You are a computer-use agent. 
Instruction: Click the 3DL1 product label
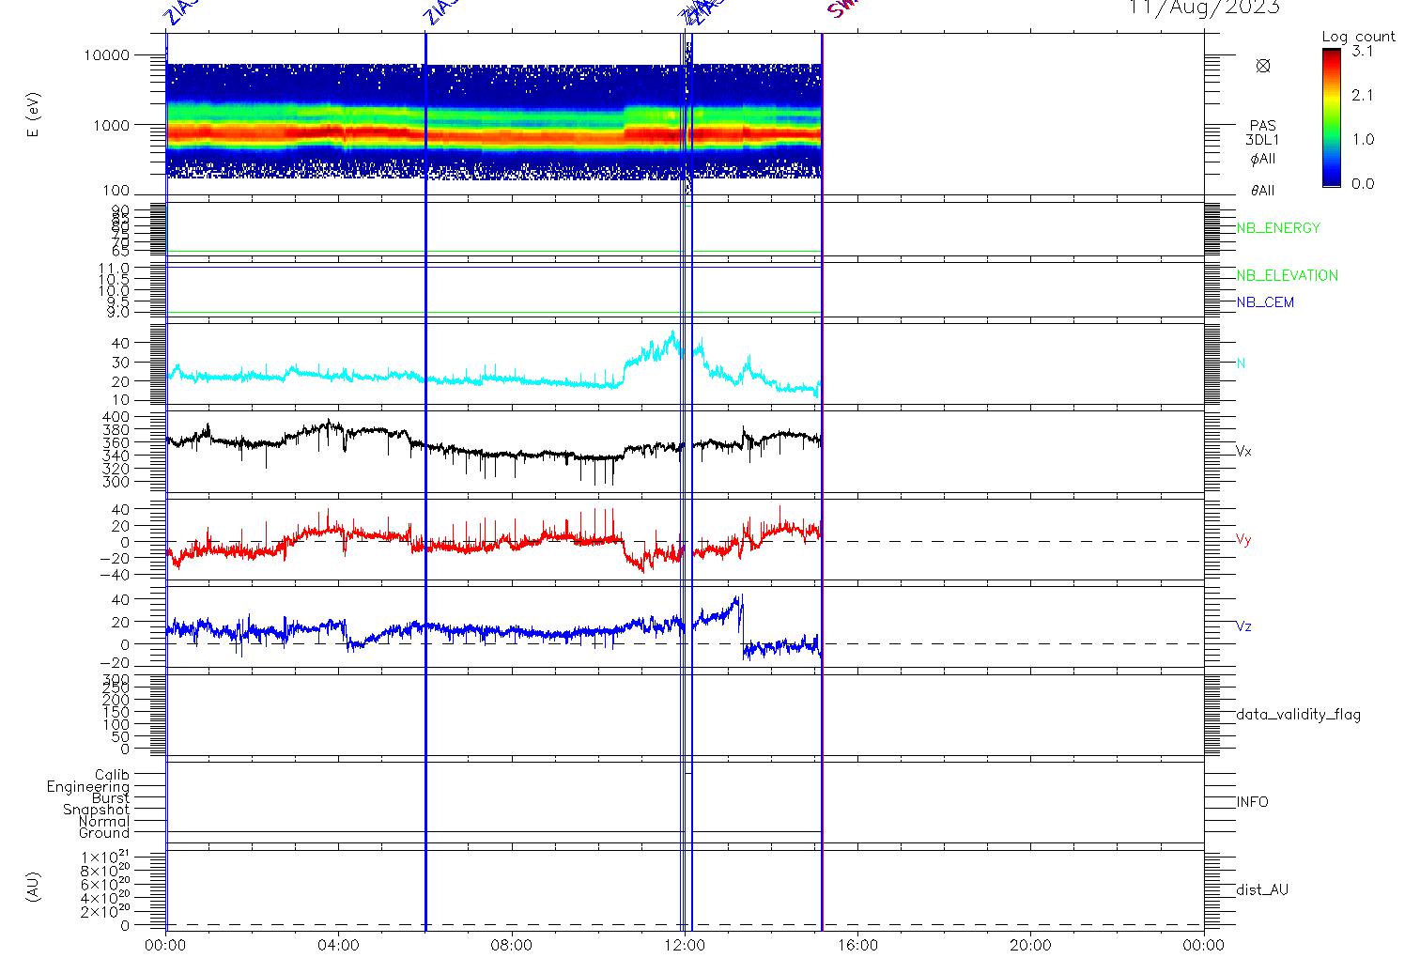(1262, 140)
